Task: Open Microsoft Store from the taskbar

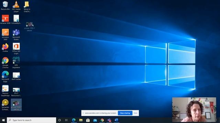Action: [88, 120]
